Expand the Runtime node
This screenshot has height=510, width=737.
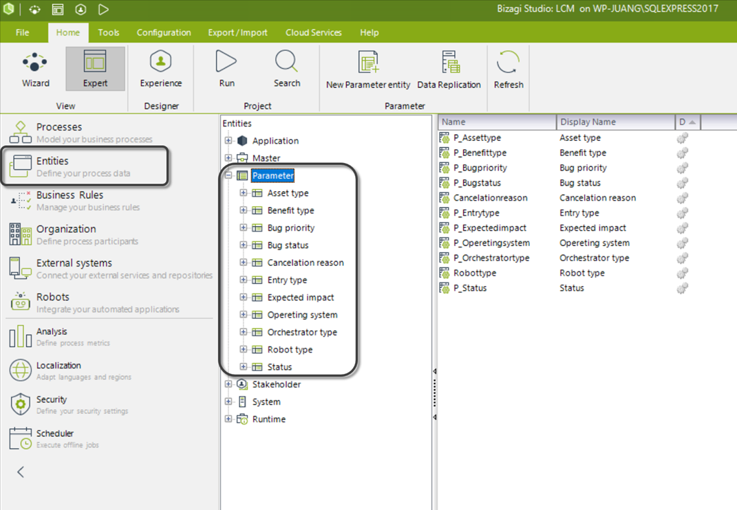(228, 419)
